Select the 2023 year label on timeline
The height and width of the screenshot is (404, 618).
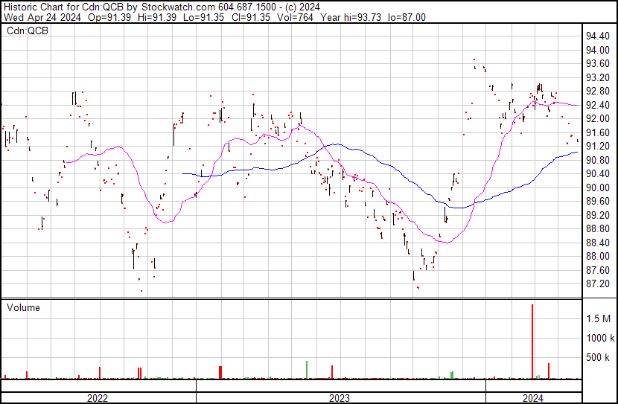click(x=340, y=398)
